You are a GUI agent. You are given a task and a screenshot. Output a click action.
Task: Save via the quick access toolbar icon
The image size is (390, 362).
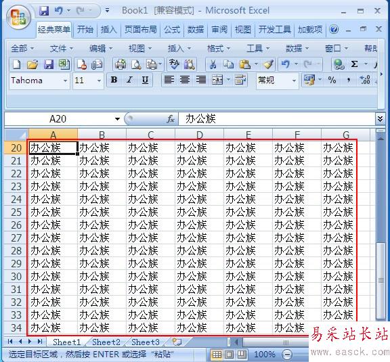[x=44, y=11]
